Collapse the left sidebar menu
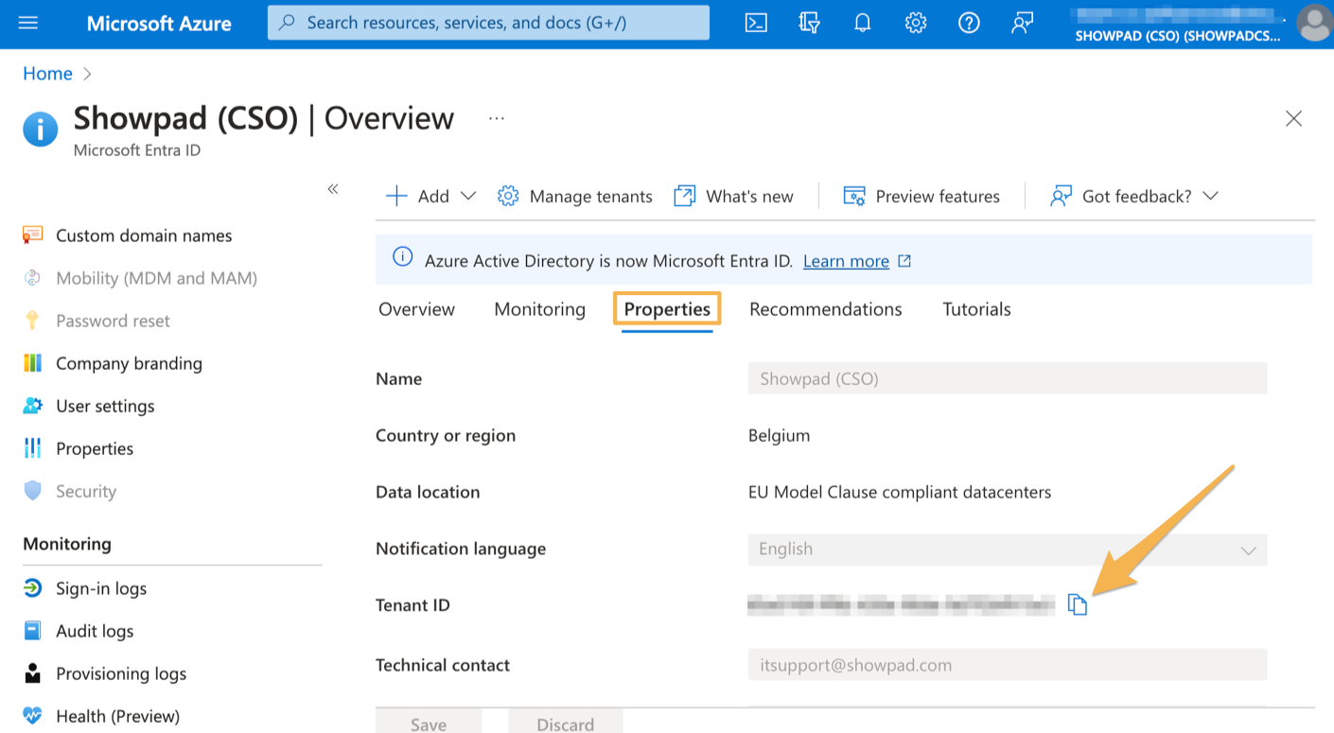The height and width of the screenshot is (733, 1334). coord(333,189)
